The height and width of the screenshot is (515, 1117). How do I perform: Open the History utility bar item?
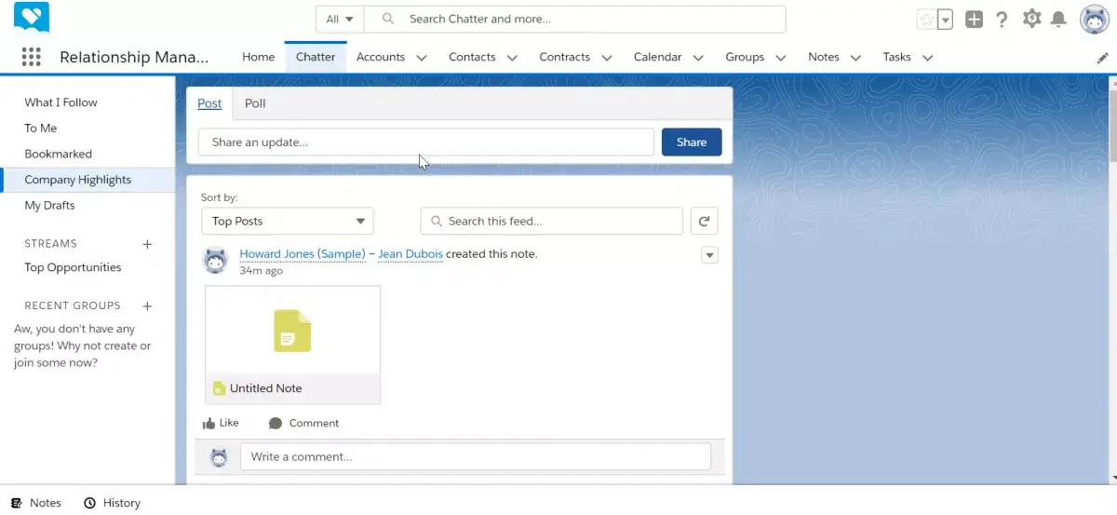click(x=112, y=503)
